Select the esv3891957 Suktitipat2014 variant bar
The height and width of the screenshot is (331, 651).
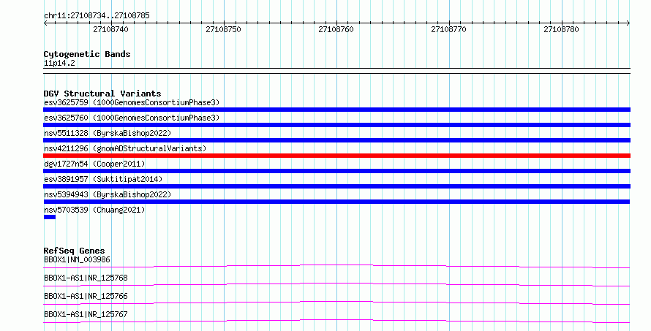point(336,186)
